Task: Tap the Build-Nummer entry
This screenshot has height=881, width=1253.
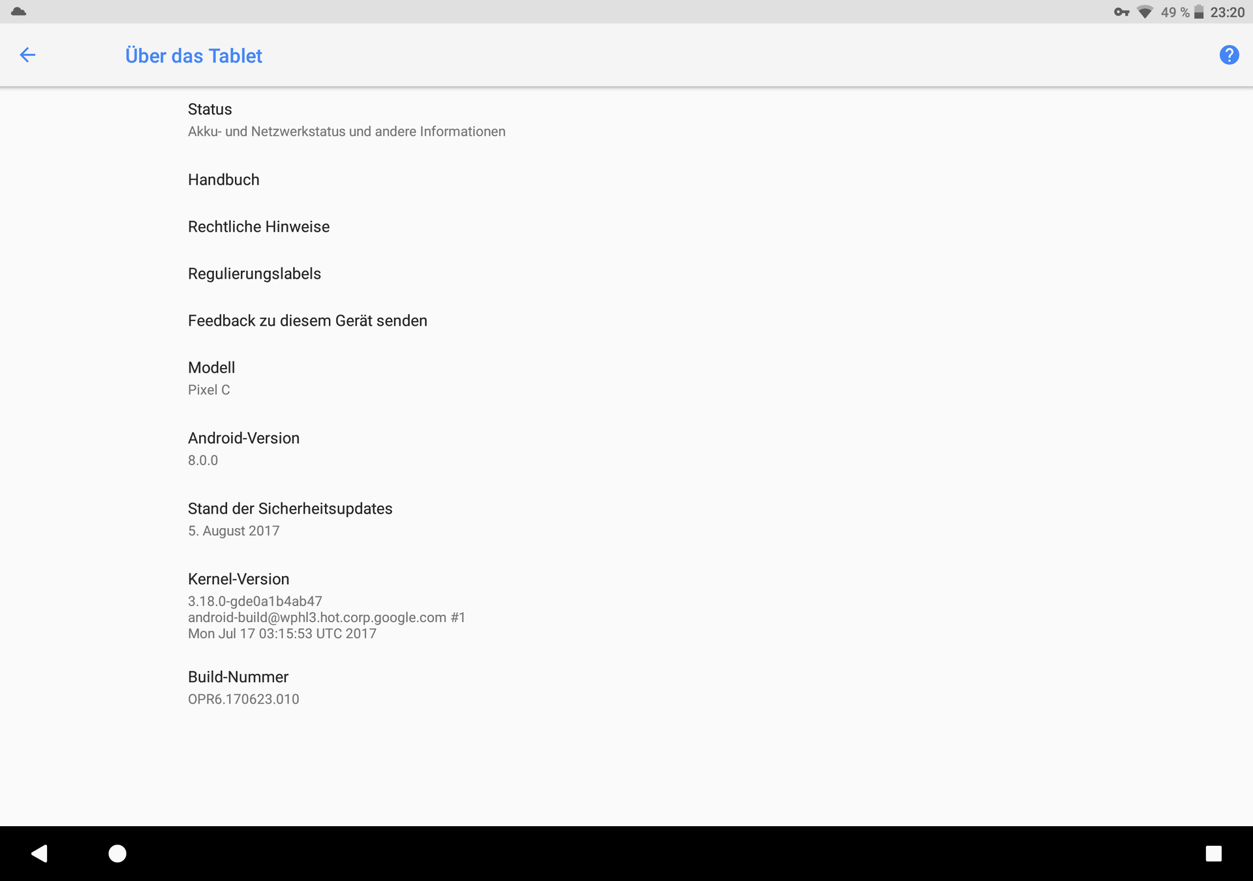Action: click(x=626, y=688)
